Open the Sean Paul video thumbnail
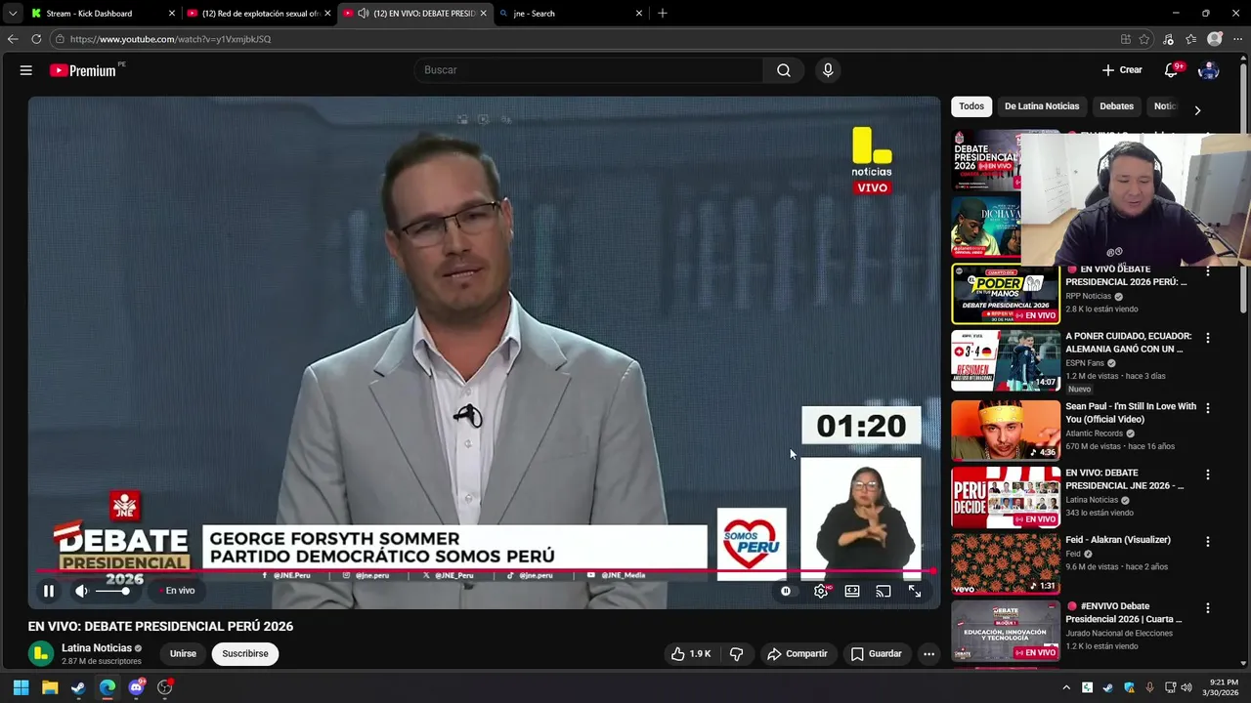The image size is (1251, 703). [1006, 430]
